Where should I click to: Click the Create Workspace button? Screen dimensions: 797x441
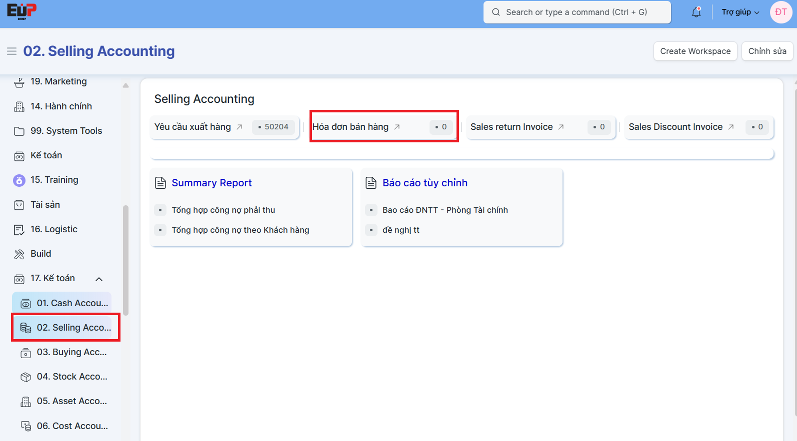pos(695,51)
